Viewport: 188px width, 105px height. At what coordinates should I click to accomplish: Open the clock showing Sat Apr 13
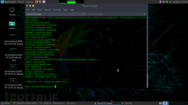pos(180,2)
